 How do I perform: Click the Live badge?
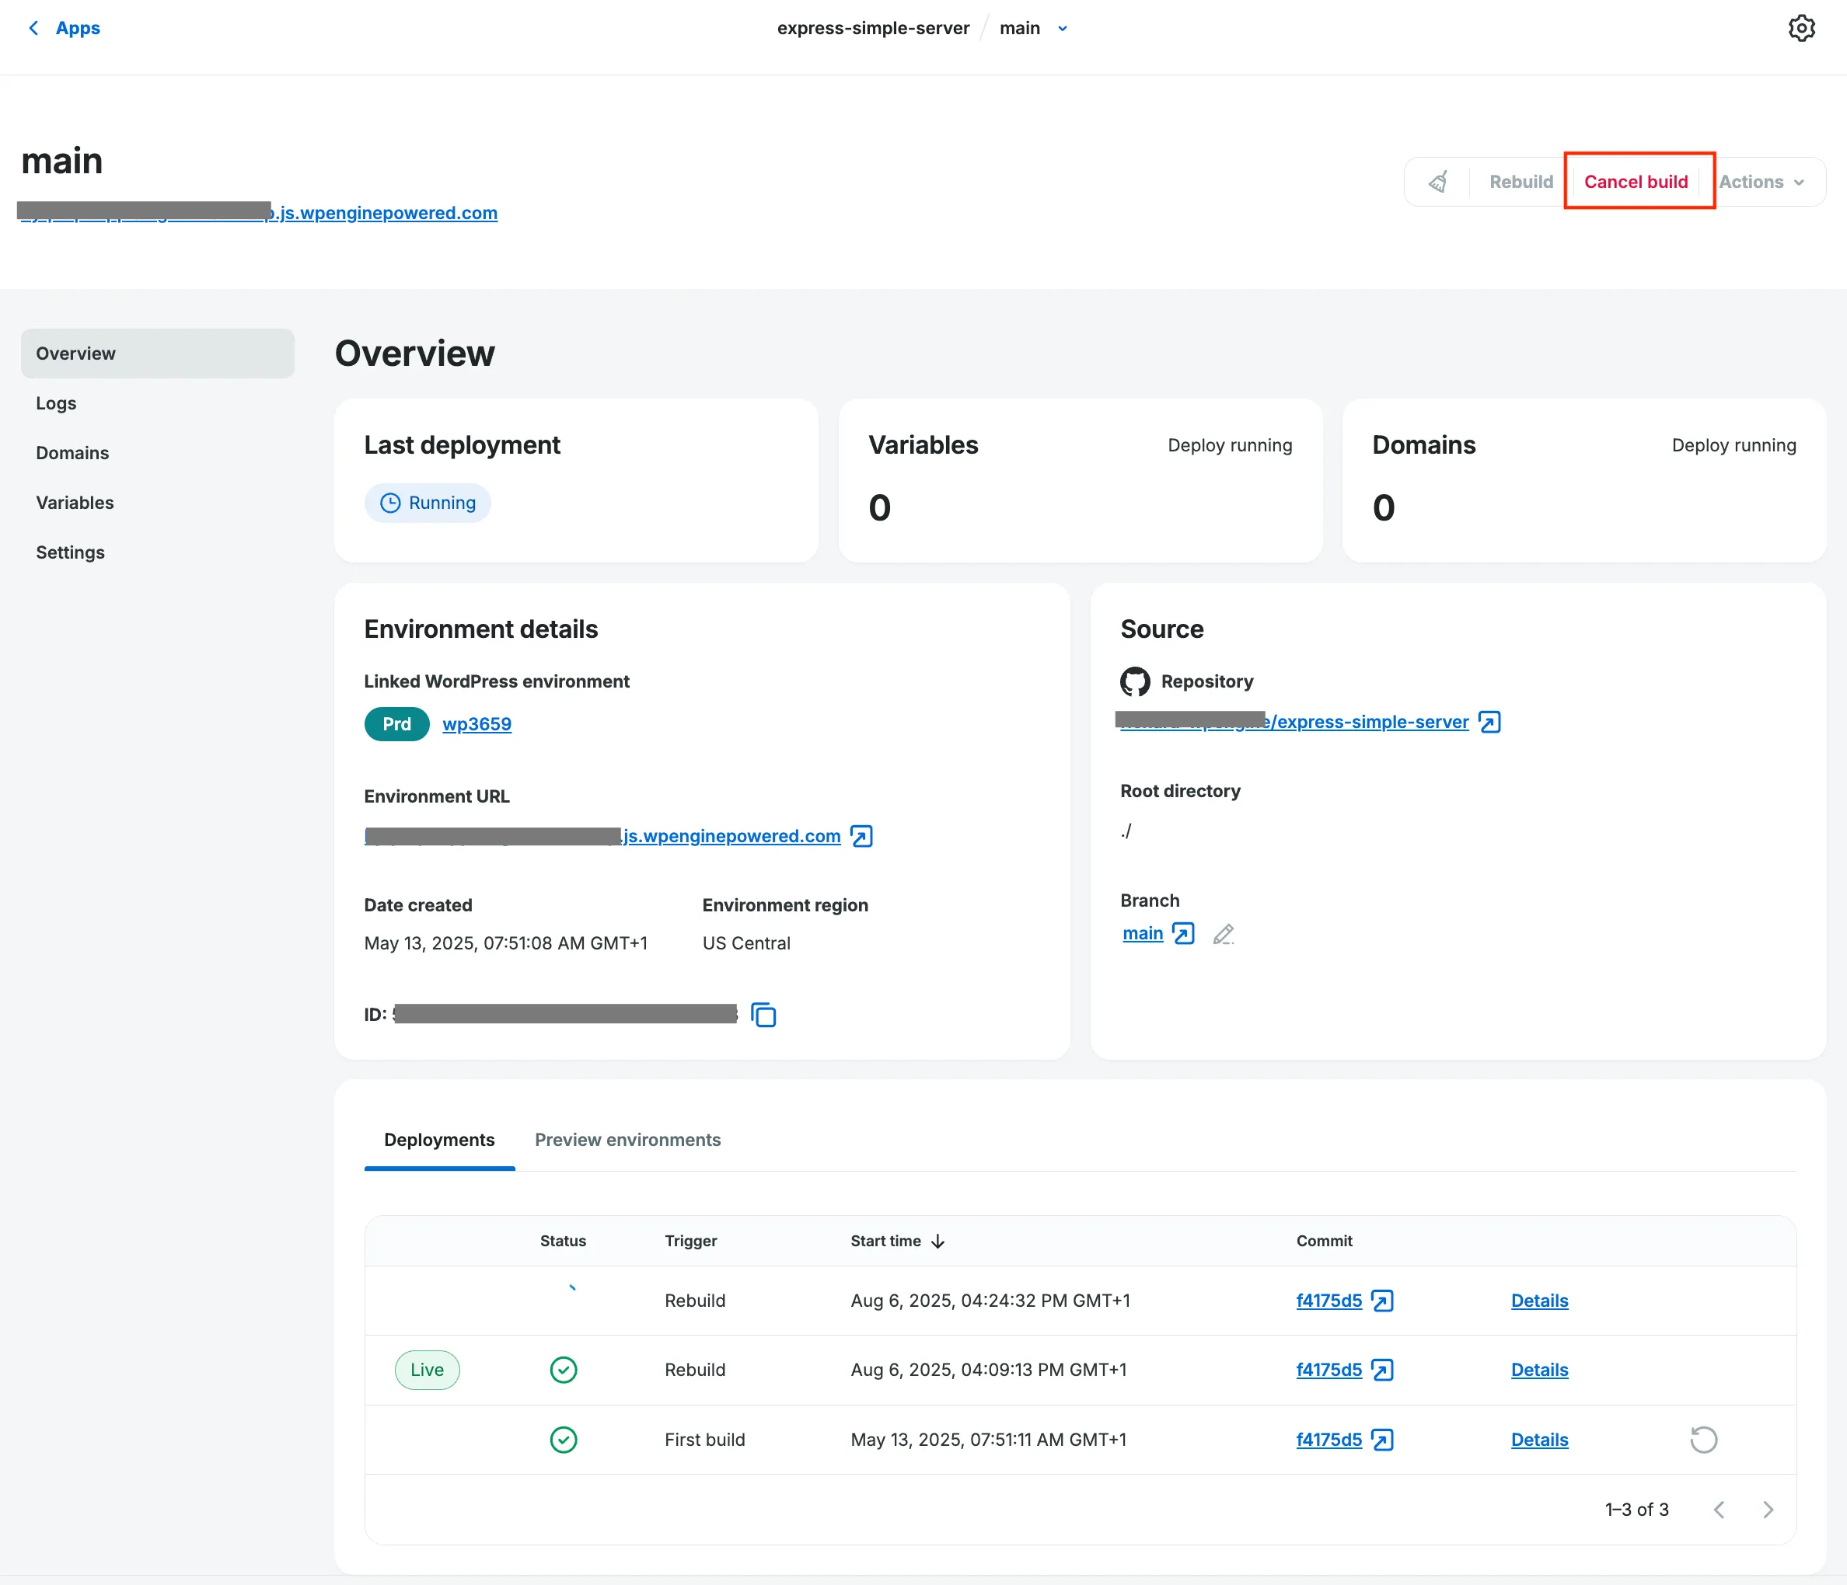[x=427, y=1371]
